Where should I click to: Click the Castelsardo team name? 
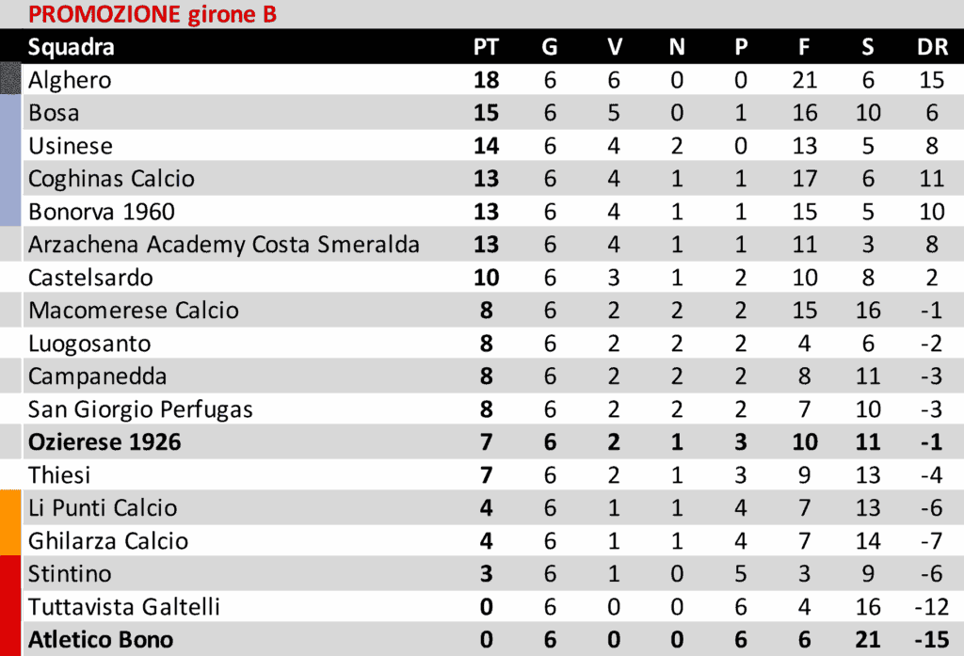coord(90,278)
